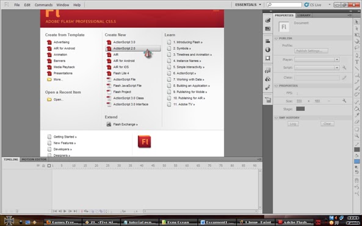
Task: Toggle the timeline loop button
Action: pyautogui.click(x=86, y=211)
